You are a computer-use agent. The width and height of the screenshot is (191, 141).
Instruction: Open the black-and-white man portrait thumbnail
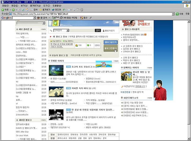pyautogui.click(x=56, y=114)
